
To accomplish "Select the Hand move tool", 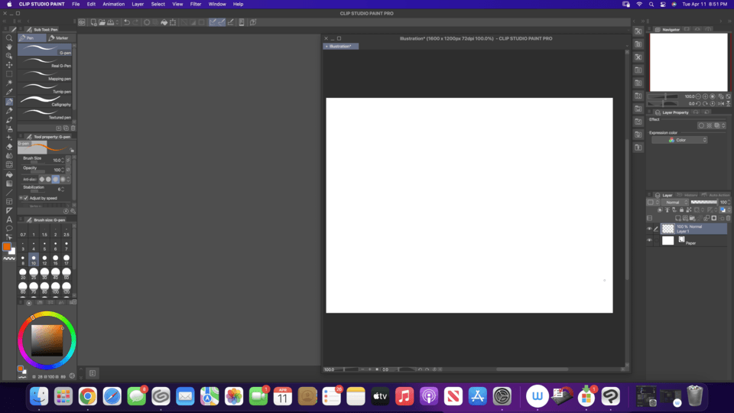I will 9,47.
